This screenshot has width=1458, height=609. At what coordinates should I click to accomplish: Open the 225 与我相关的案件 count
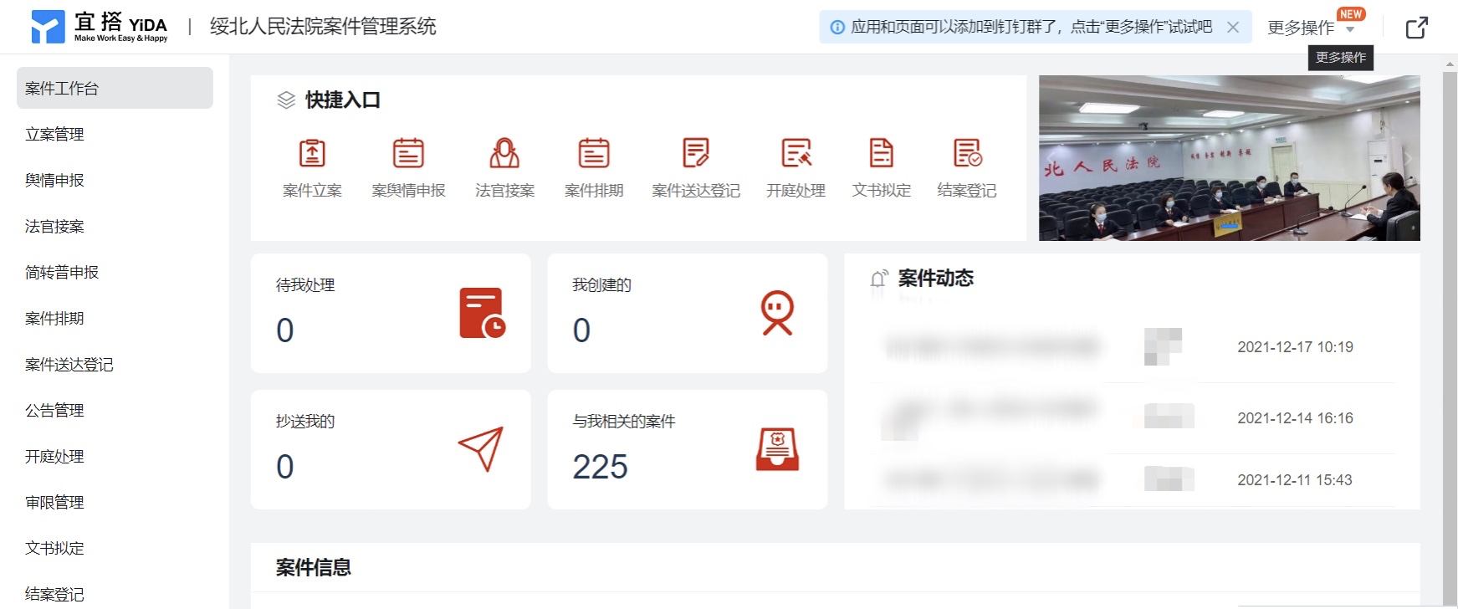click(x=600, y=467)
